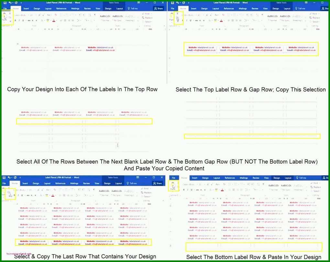Screen dimensions: 330x262
Task: Open References tab in top-right Word window
Action: pyautogui.click(x=229, y=8)
